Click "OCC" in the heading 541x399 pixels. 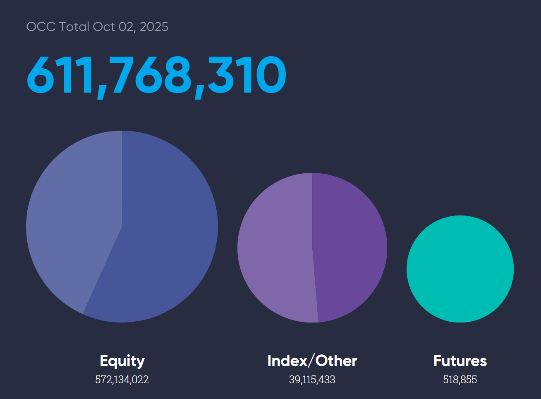(41, 27)
